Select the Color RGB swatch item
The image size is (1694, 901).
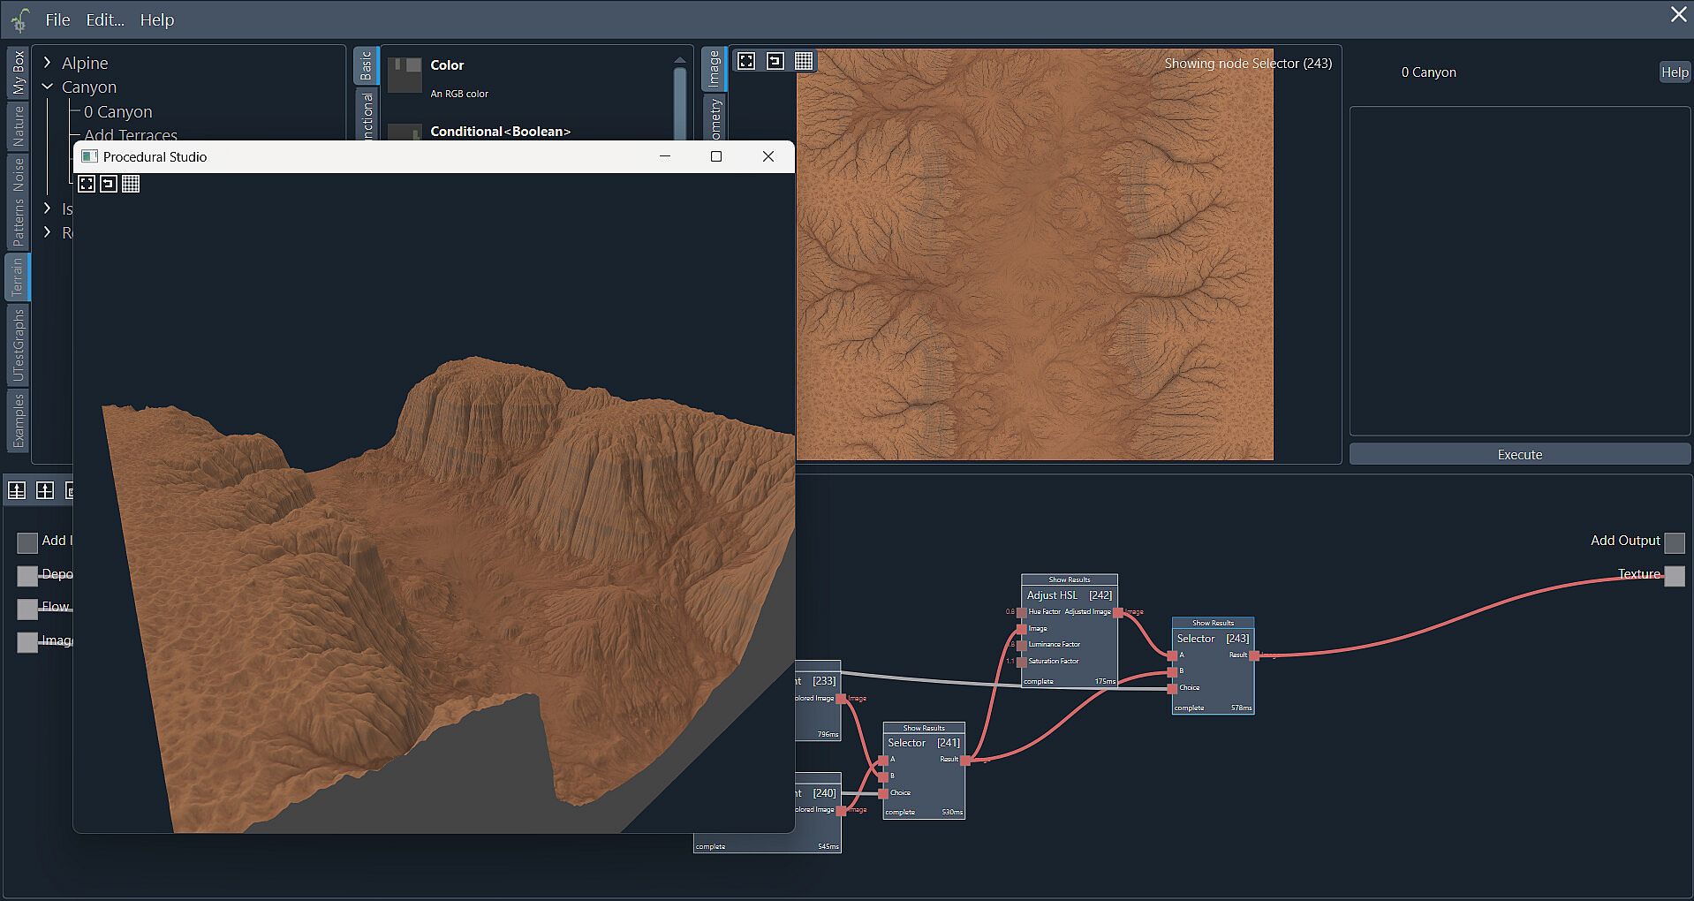click(405, 75)
